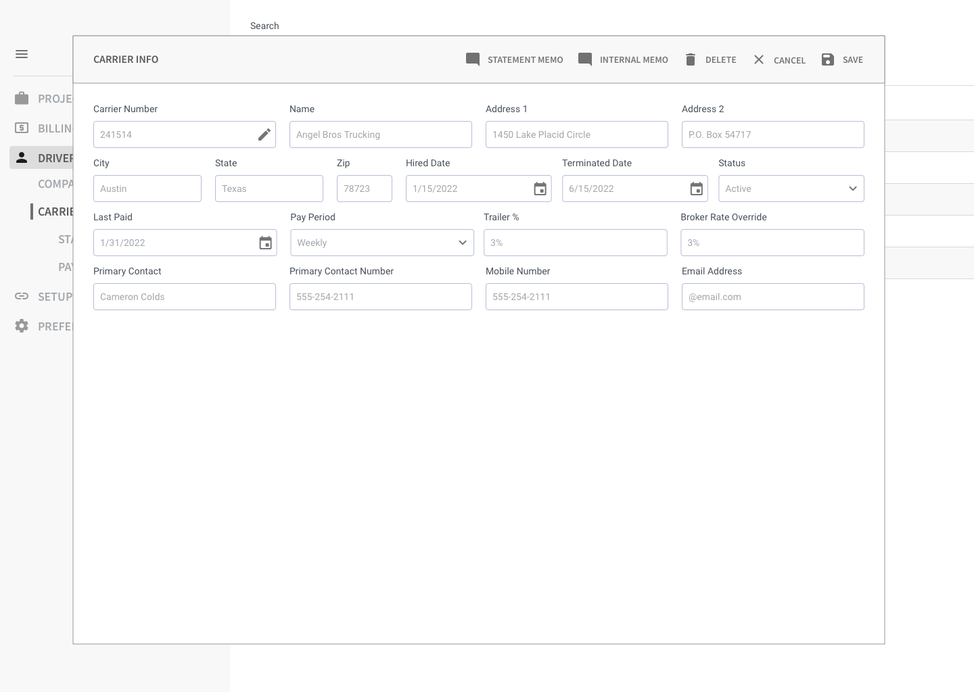The image size is (974, 692).
Task: Click the Name input field
Action: click(x=381, y=134)
